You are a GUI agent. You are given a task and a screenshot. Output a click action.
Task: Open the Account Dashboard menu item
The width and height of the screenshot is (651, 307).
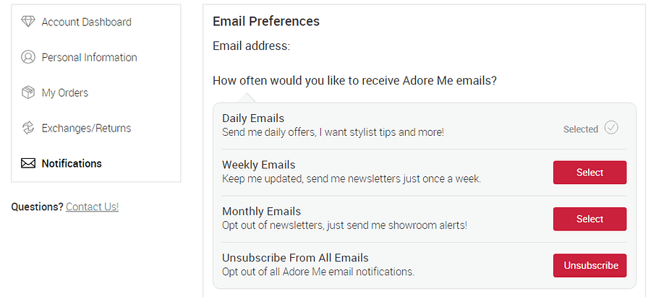click(x=86, y=22)
